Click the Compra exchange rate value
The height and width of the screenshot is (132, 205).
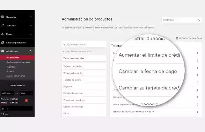tap(14, 99)
